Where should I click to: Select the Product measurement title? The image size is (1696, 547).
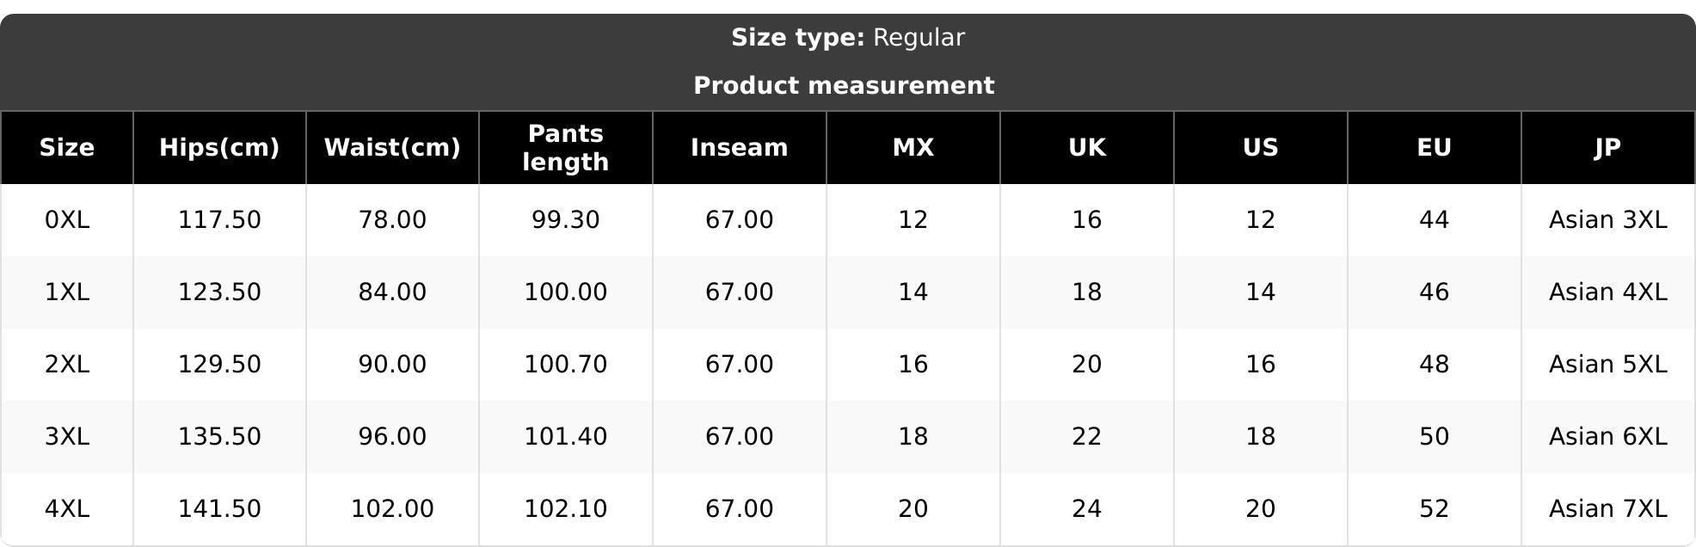(x=844, y=86)
